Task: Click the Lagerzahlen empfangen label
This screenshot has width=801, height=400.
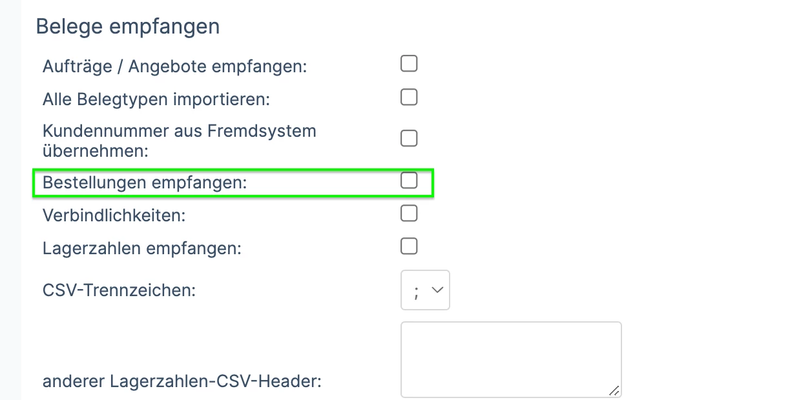Action: point(142,248)
